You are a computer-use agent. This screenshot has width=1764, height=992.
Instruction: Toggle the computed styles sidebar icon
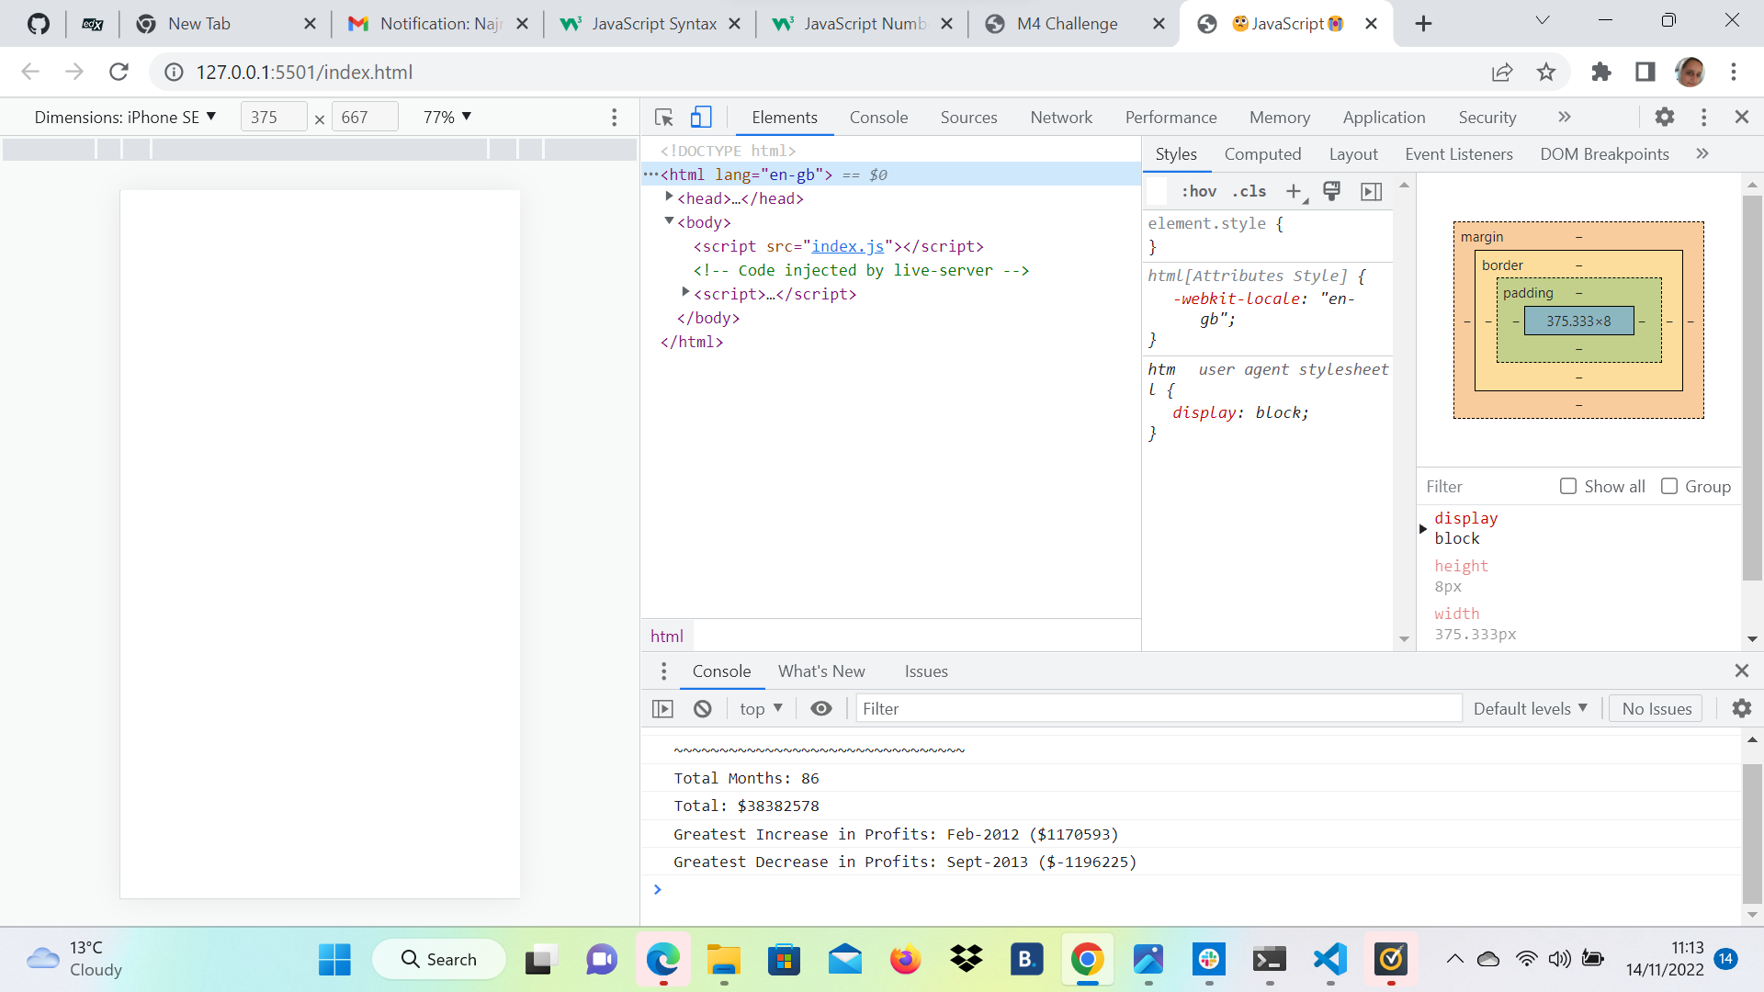(x=1371, y=191)
